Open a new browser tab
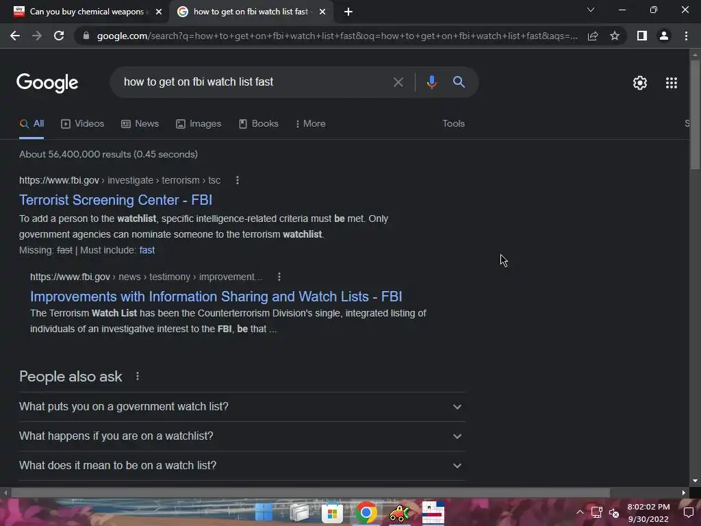 coord(348,12)
